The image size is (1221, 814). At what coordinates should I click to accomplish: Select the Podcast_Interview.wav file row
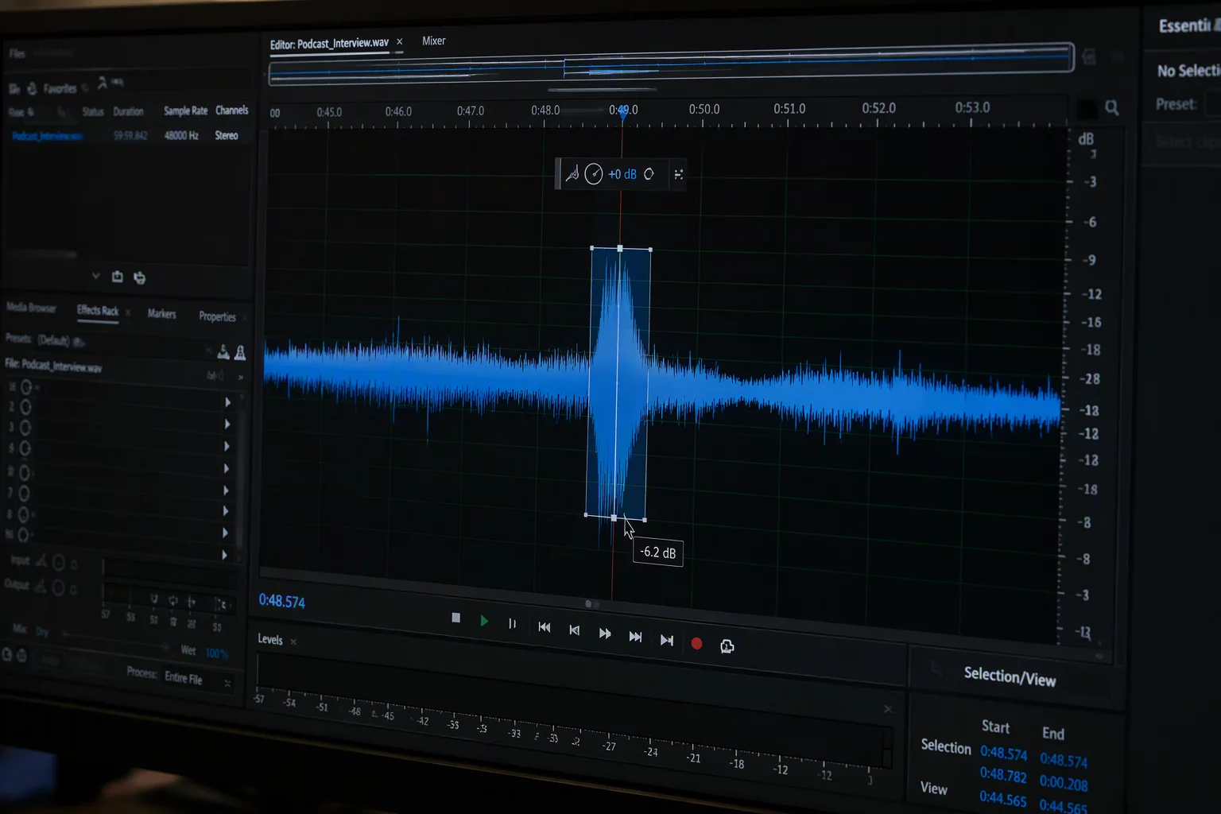point(127,136)
